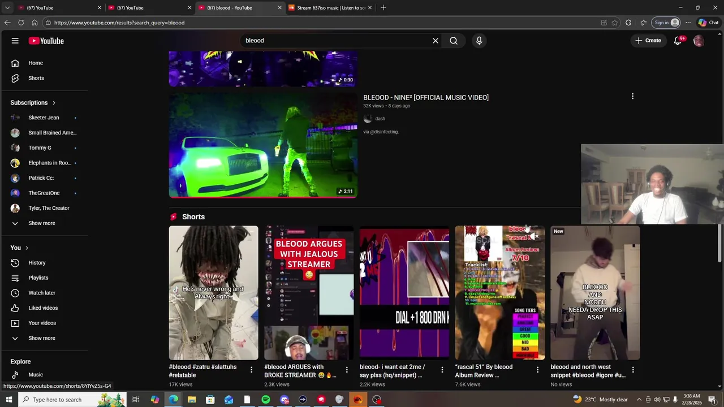Open the Skeeter Jean subscription

point(44,118)
